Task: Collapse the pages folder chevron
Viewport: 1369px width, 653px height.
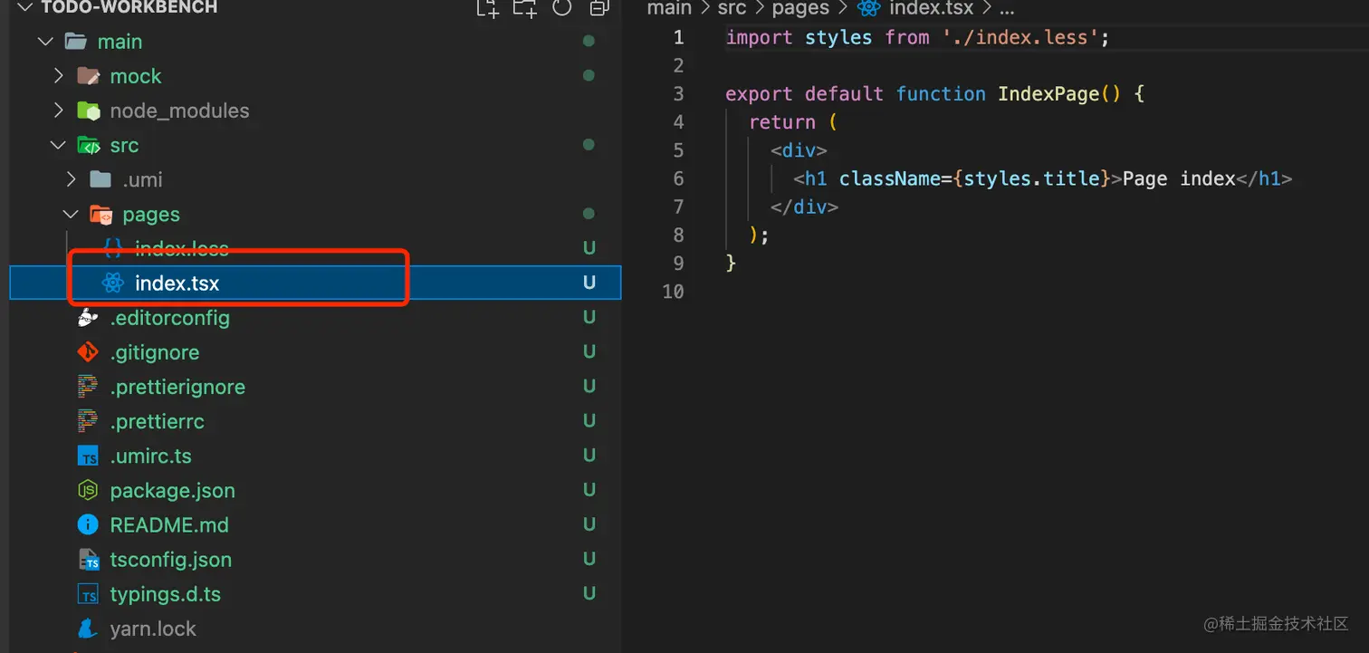Action: click(x=71, y=215)
